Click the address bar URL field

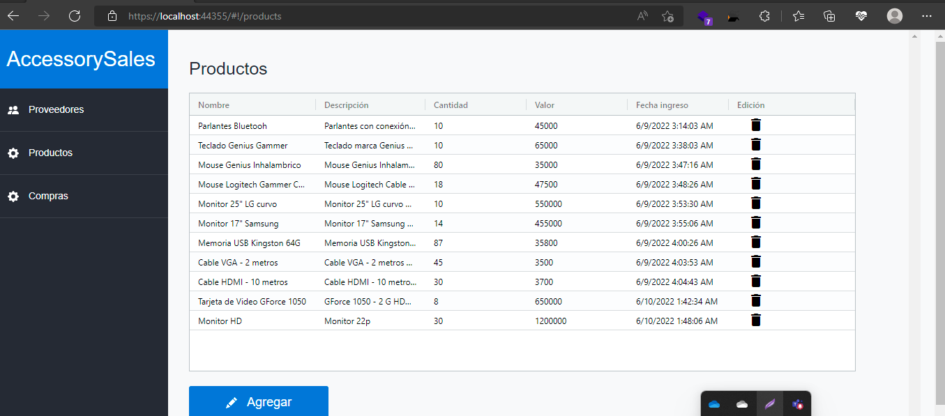click(x=209, y=16)
